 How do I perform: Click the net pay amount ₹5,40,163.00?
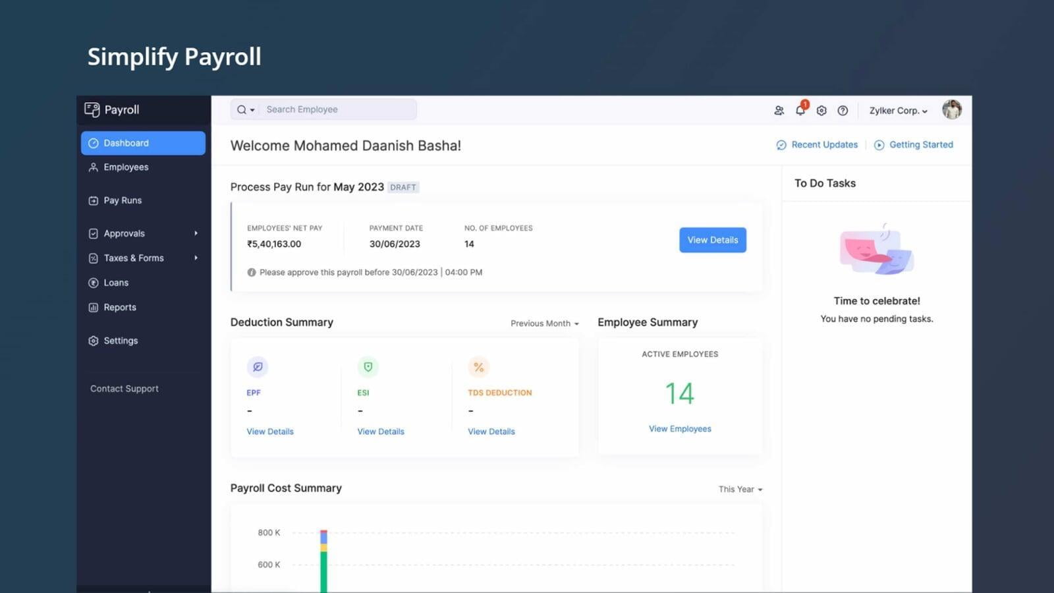[274, 244]
